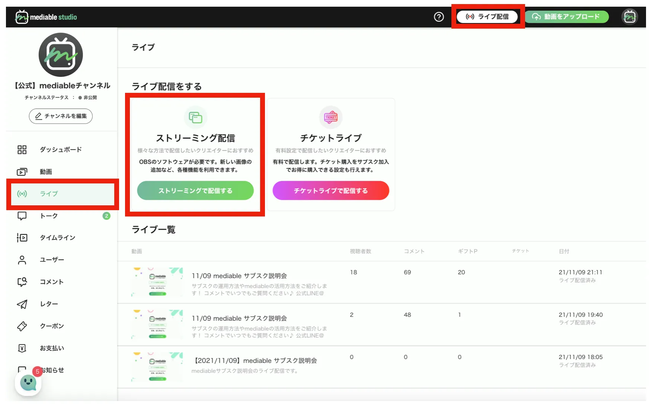Click the チケットライブ card title
Viewport: 649px width, 404px height.
click(331, 138)
